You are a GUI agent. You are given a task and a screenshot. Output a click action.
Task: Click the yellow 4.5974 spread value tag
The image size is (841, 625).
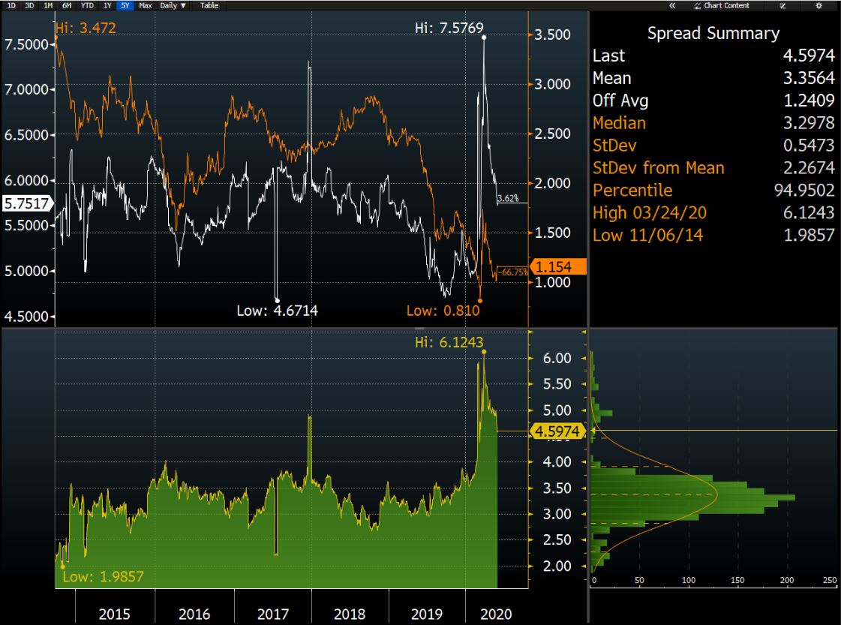557,431
